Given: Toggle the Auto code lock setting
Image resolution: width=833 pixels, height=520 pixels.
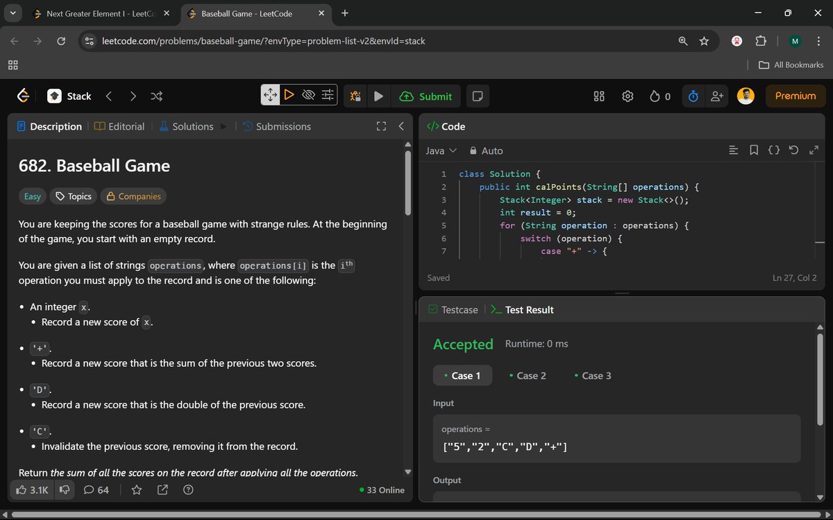Looking at the screenshot, I should [x=486, y=150].
